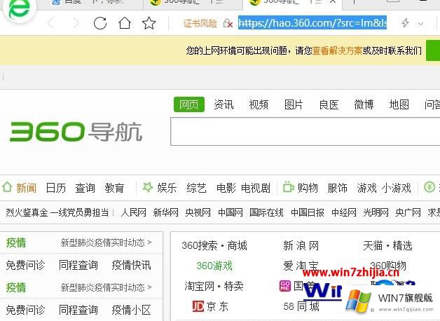This screenshot has height=321, width=440.
Task: Click the yen coin finance icon
Action: click(x=429, y=187)
